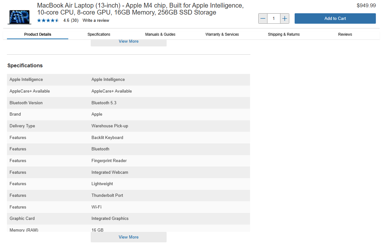This screenshot has width=386, height=248.
Task: Switch to the Reviews tab
Action: (345, 34)
